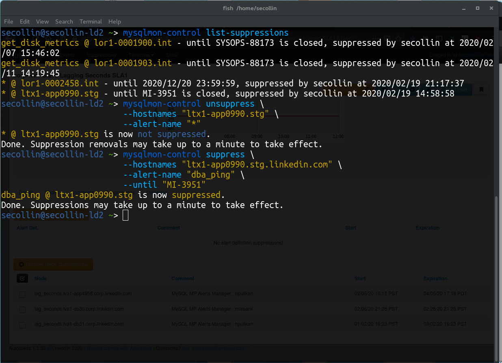
Task: Open the Terminal menu
Action: 91,21
